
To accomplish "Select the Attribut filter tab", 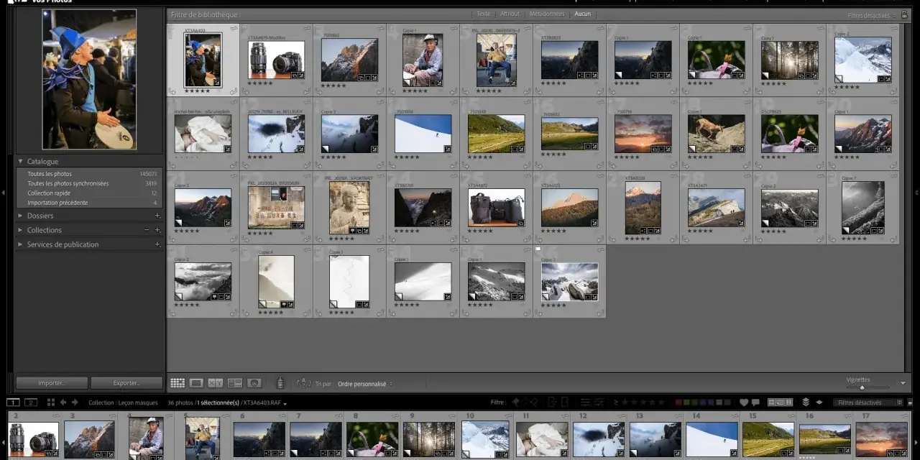I will tap(510, 14).
